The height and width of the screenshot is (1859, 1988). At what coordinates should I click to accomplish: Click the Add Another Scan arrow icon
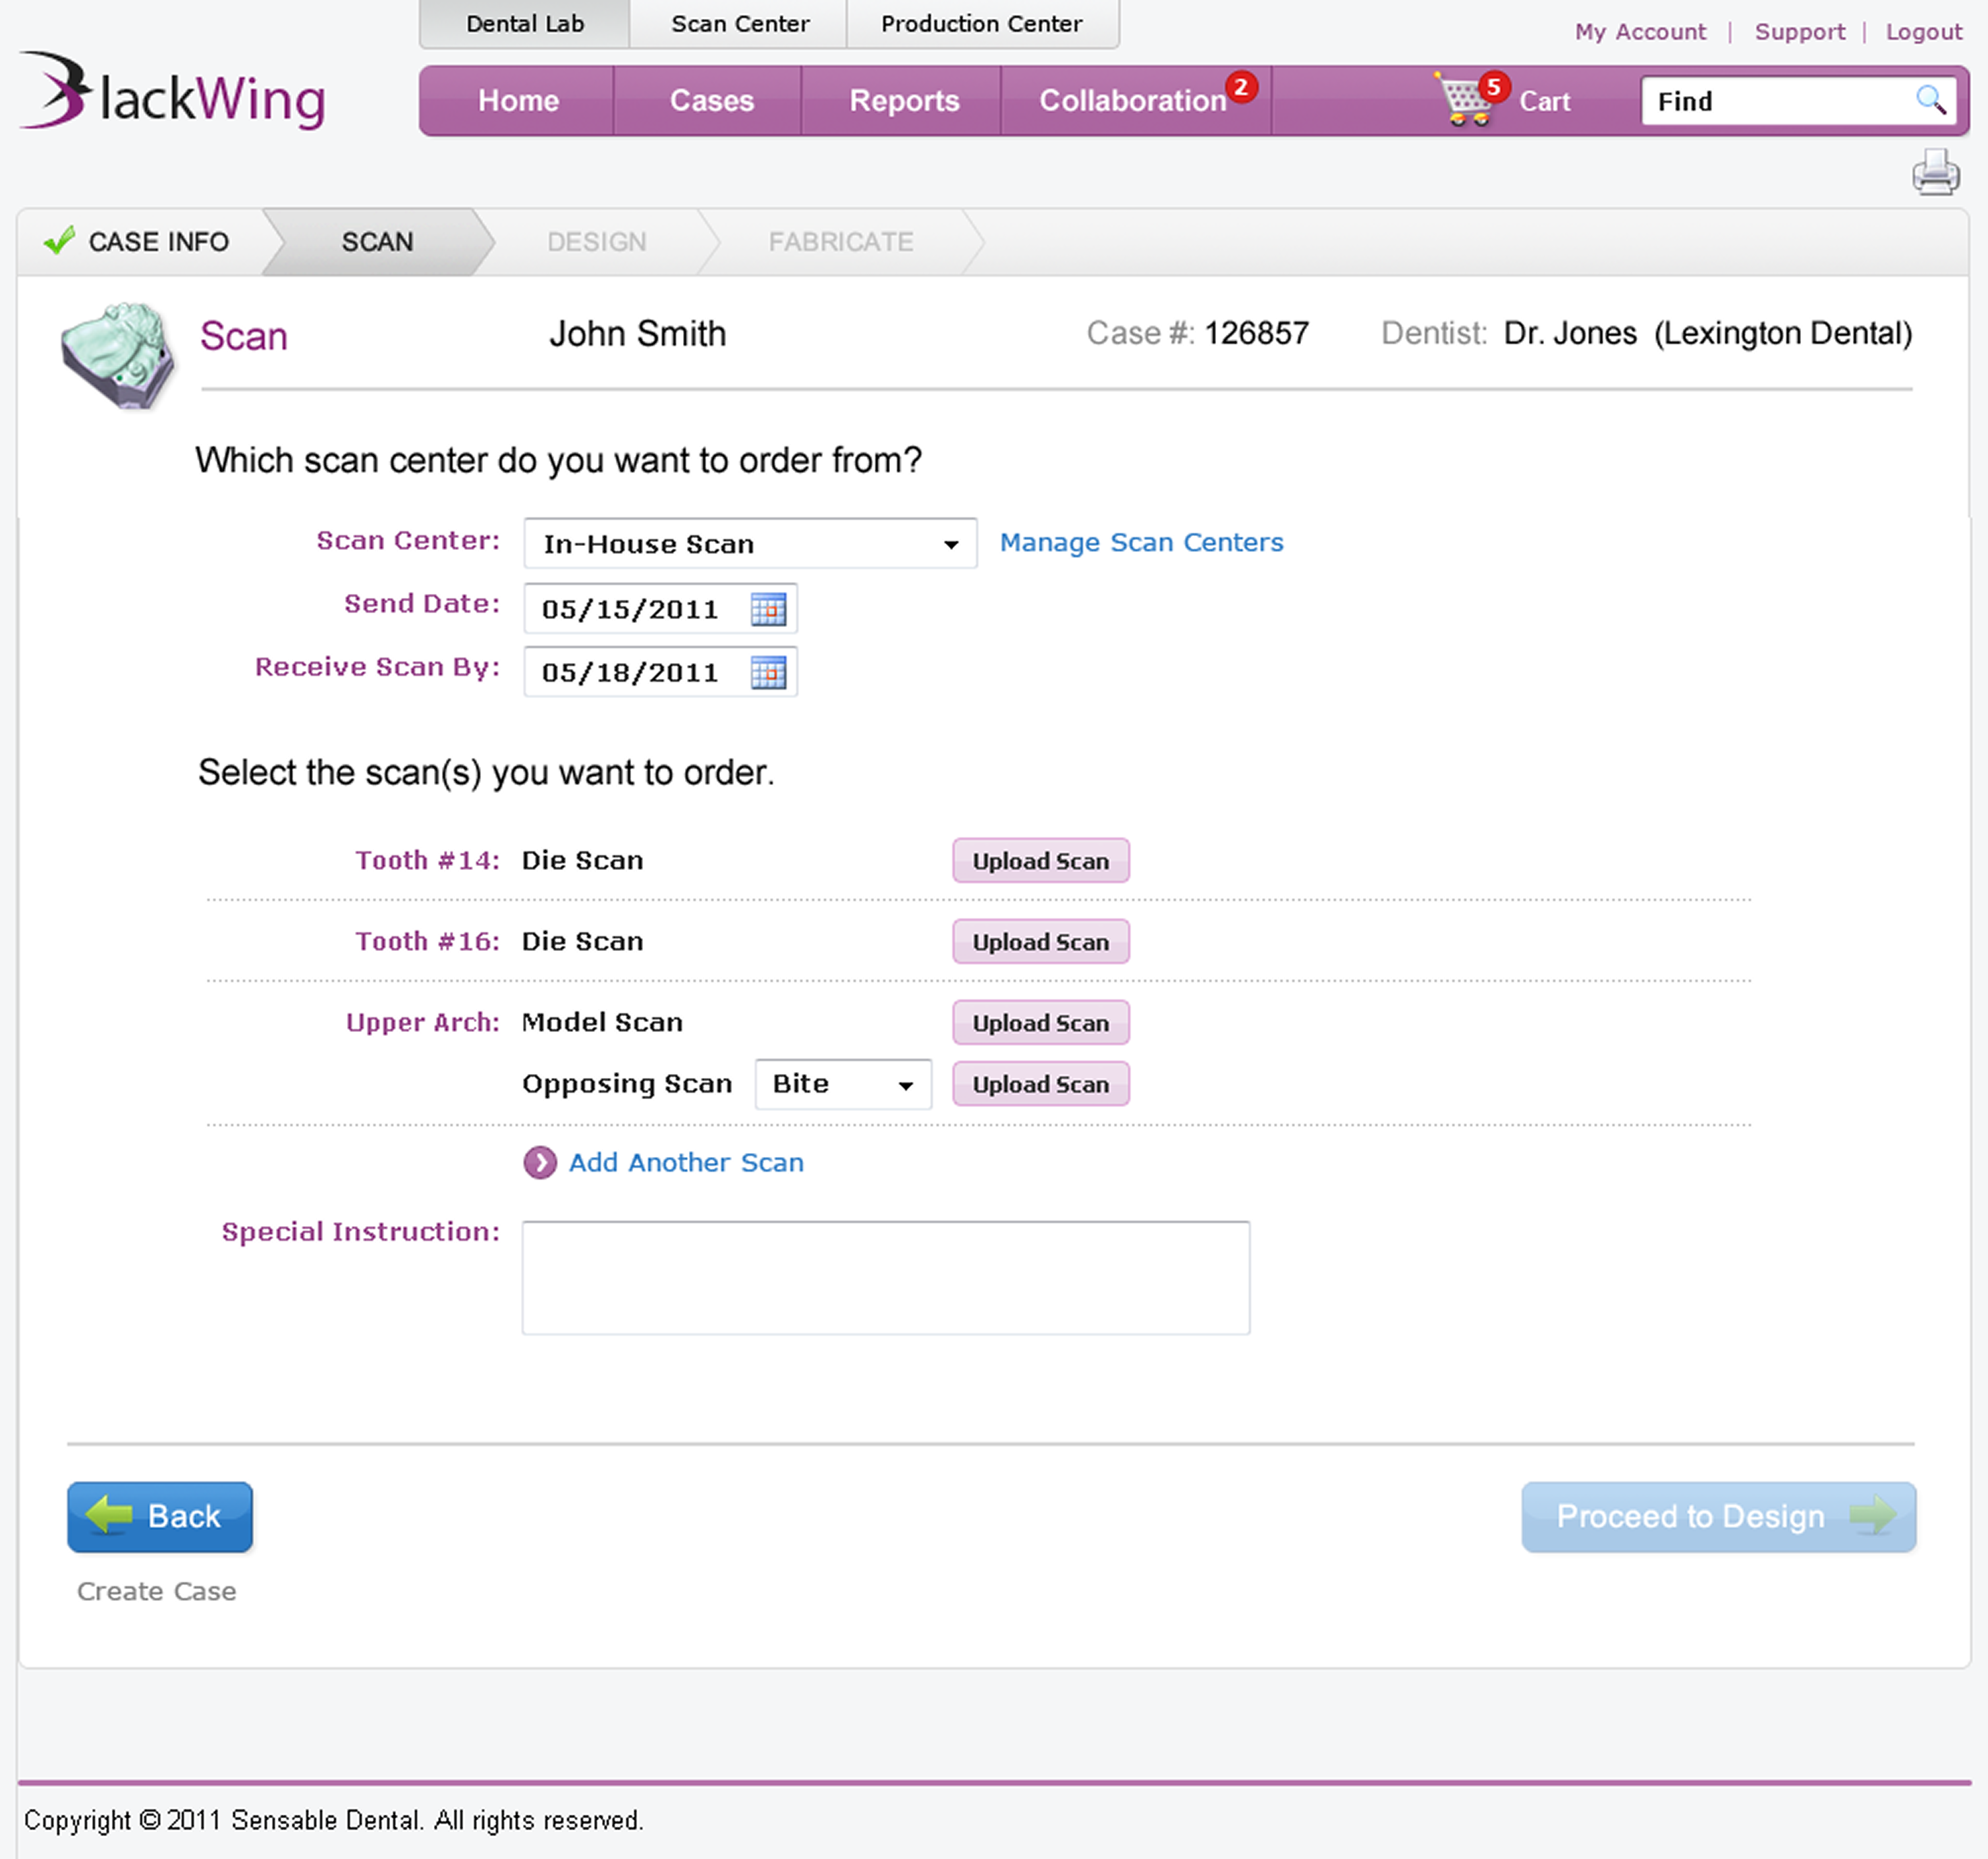[540, 1162]
